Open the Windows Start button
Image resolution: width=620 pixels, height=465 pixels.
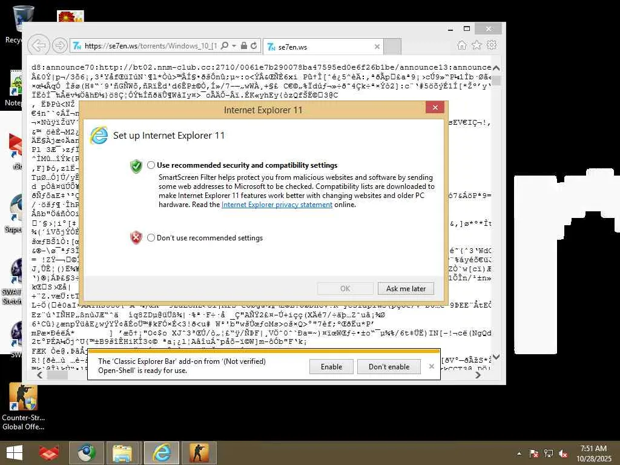click(15, 453)
